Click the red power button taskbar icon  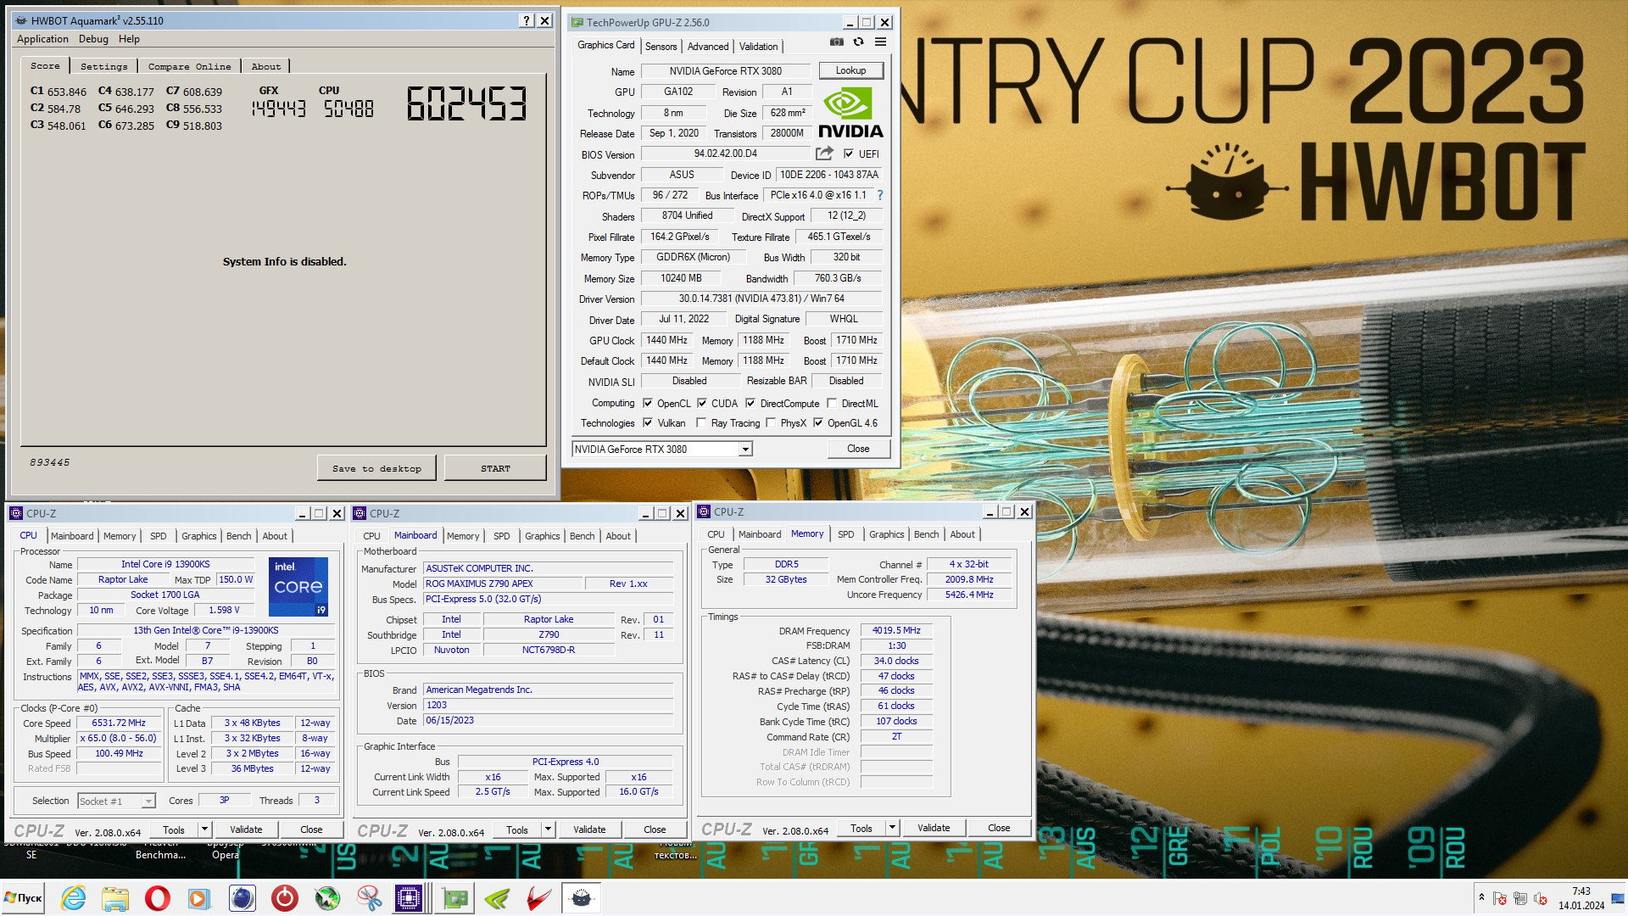pos(284,897)
